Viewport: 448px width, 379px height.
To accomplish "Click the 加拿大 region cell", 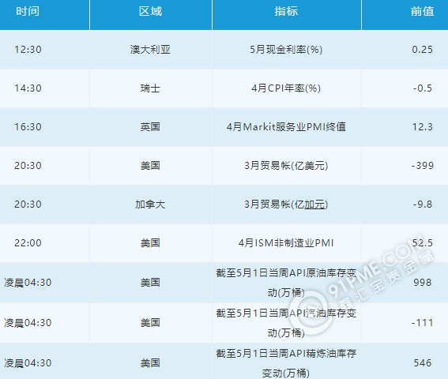I will [151, 205].
